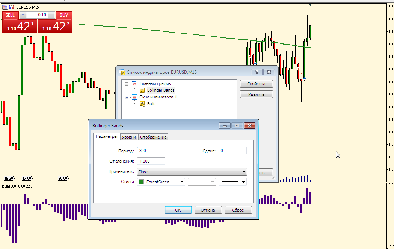Close the indicator list dialog
Screen dimensions: 394x249
tap(269, 72)
